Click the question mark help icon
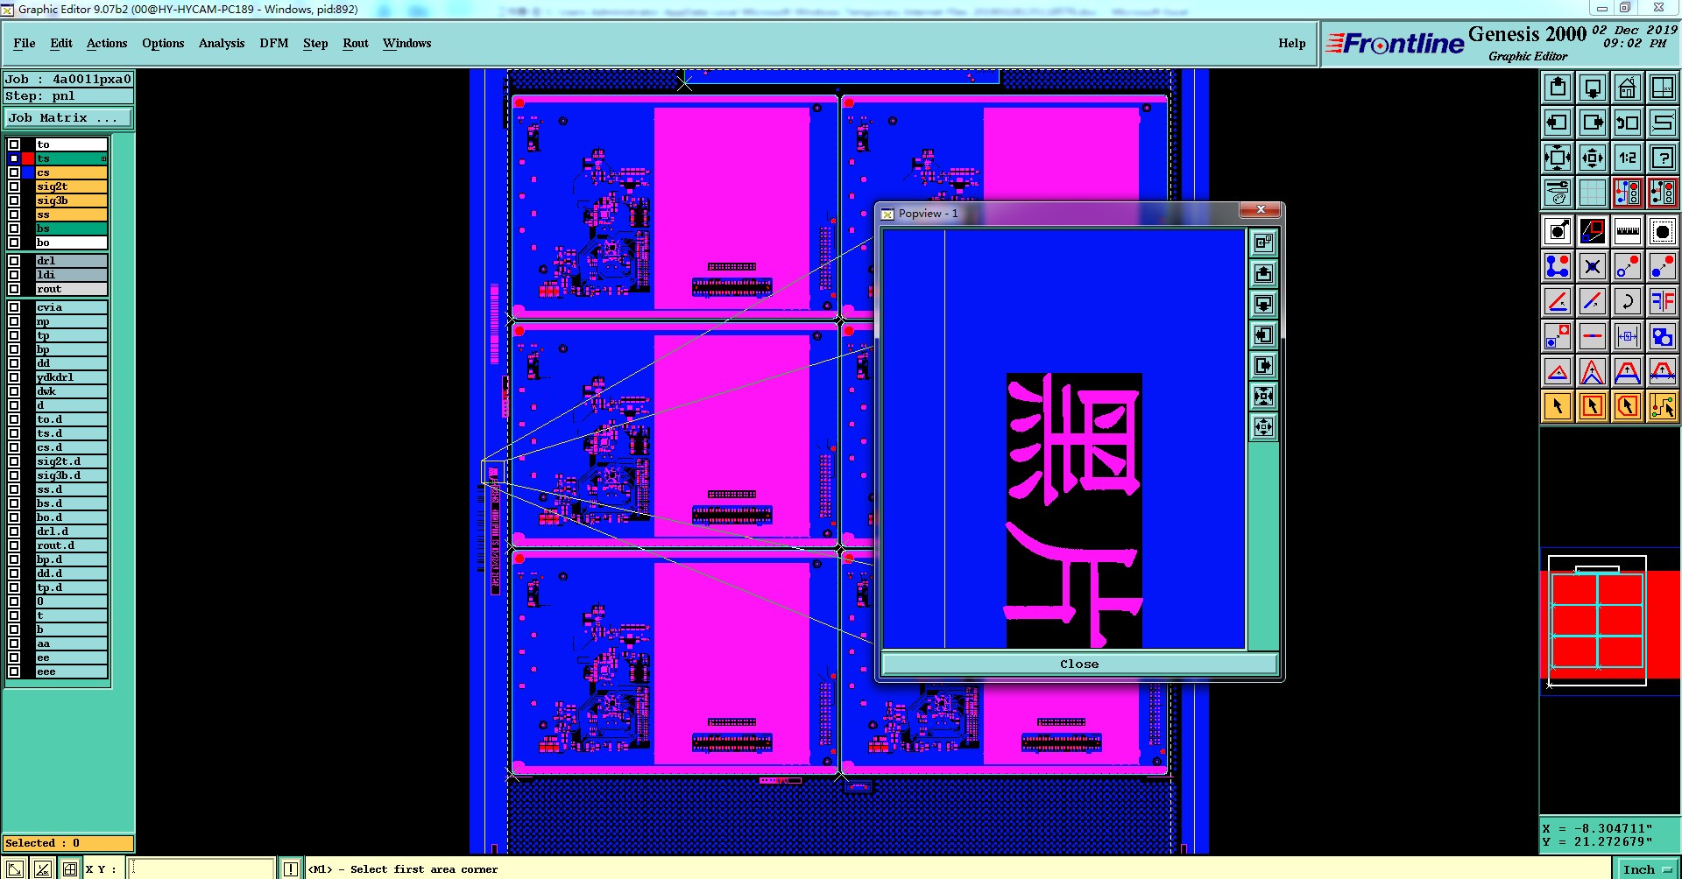The width and height of the screenshot is (1682, 879). [1663, 158]
